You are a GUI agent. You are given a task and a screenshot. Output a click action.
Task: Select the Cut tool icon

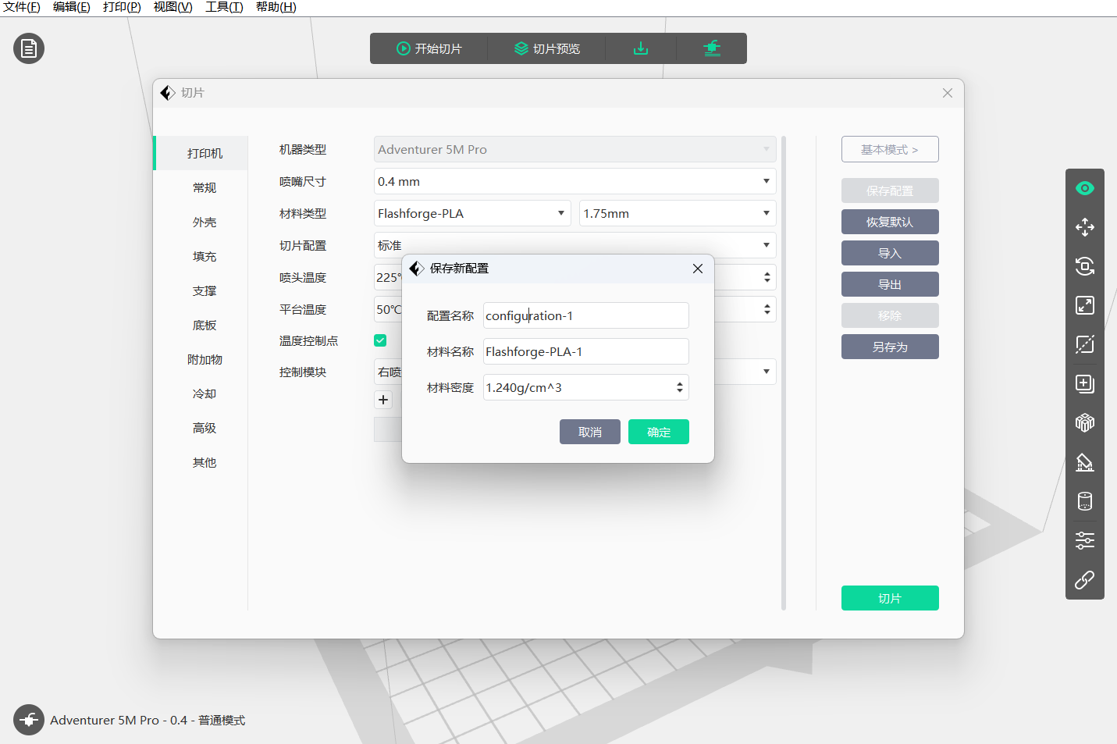click(1085, 344)
